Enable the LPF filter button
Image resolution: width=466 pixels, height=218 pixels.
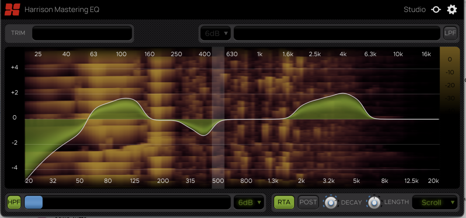(x=450, y=33)
